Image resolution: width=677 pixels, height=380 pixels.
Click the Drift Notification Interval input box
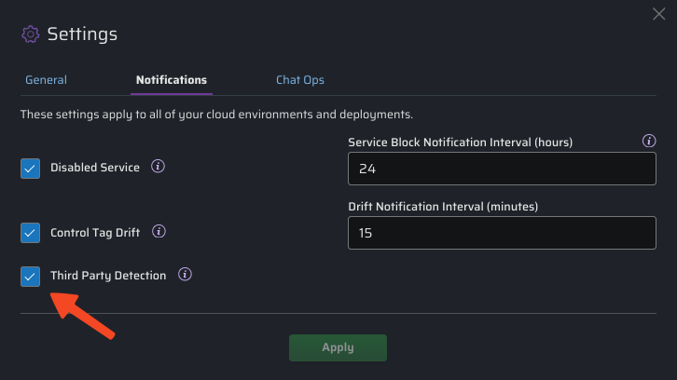click(502, 233)
